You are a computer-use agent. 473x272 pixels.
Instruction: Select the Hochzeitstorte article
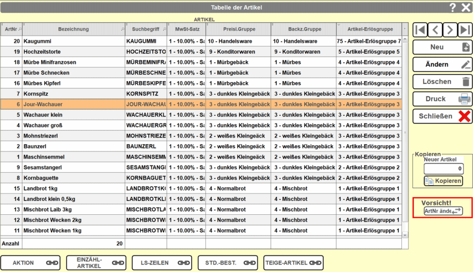[x=201, y=52]
